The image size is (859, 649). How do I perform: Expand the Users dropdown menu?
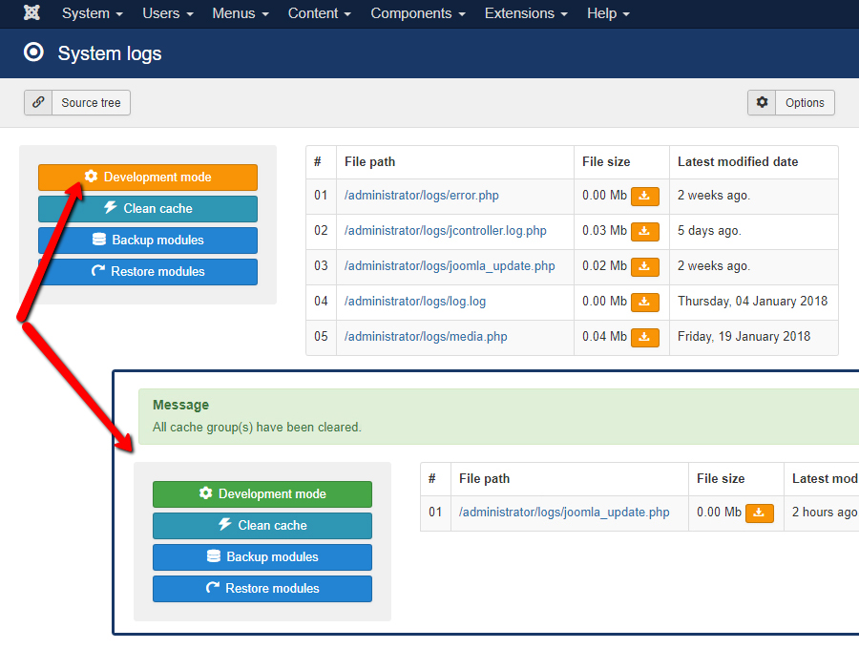pyautogui.click(x=168, y=13)
